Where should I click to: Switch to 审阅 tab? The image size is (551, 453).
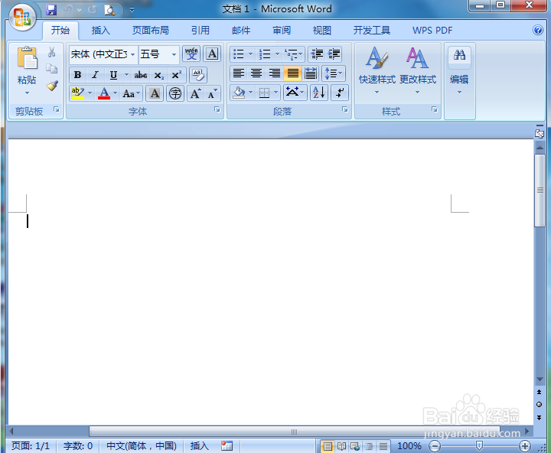click(x=282, y=31)
